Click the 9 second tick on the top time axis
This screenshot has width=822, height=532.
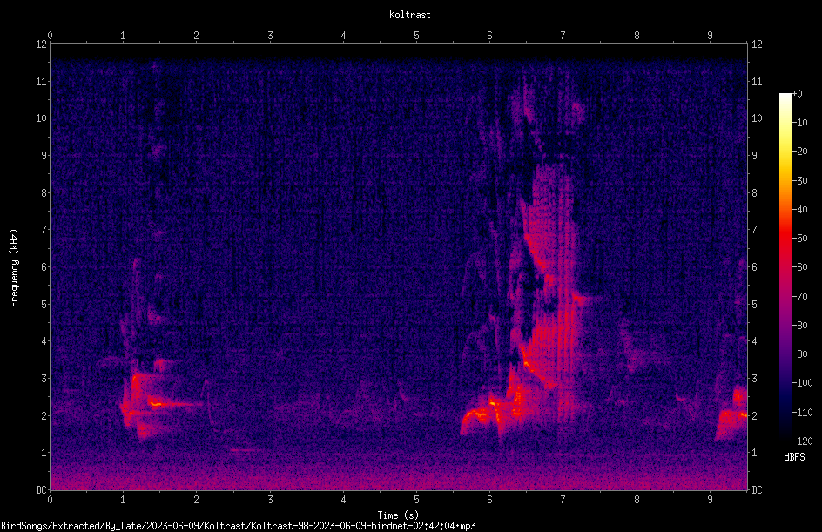710,36
